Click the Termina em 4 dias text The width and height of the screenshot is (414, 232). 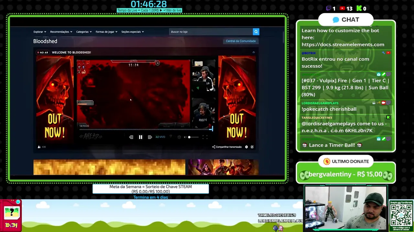pyautogui.click(x=151, y=197)
